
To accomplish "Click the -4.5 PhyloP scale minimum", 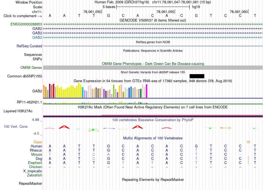I will 36,134.
